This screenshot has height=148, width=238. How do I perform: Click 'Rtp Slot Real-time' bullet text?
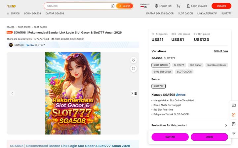point(163,110)
